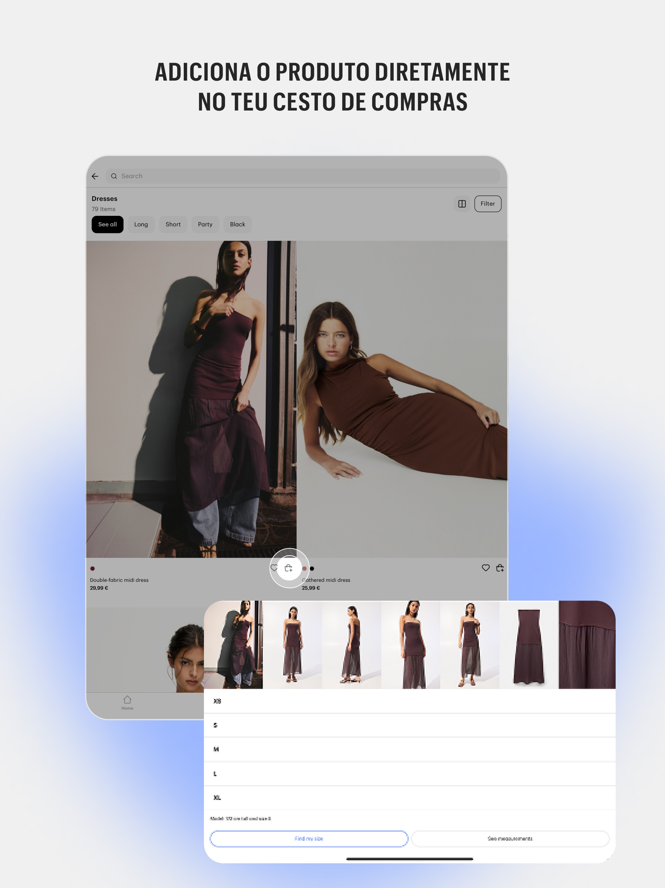The width and height of the screenshot is (665, 888).
Task: Tap the back arrow icon
Action: tap(95, 176)
